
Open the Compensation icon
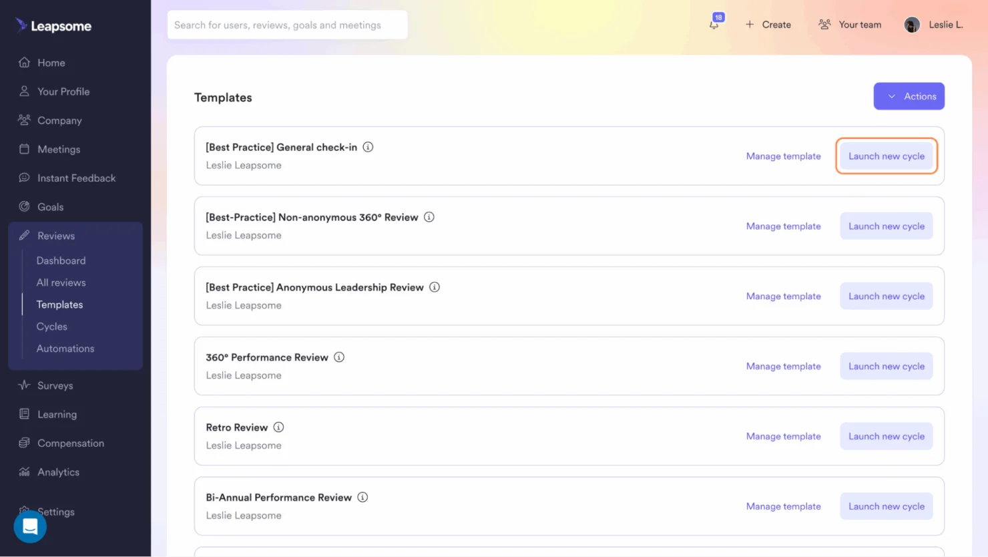pos(24,443)
